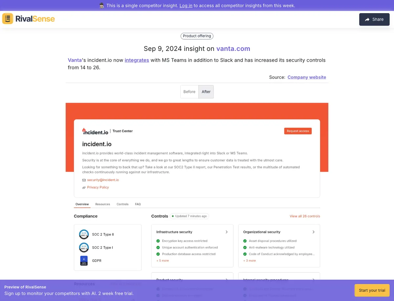Switch to the Before view

(189, 92)
